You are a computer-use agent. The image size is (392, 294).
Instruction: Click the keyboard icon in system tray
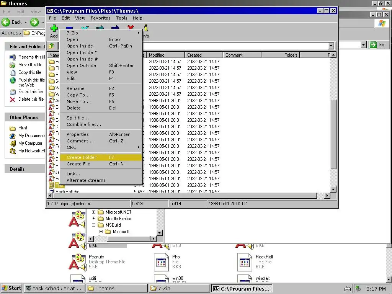tap(348, 289)
